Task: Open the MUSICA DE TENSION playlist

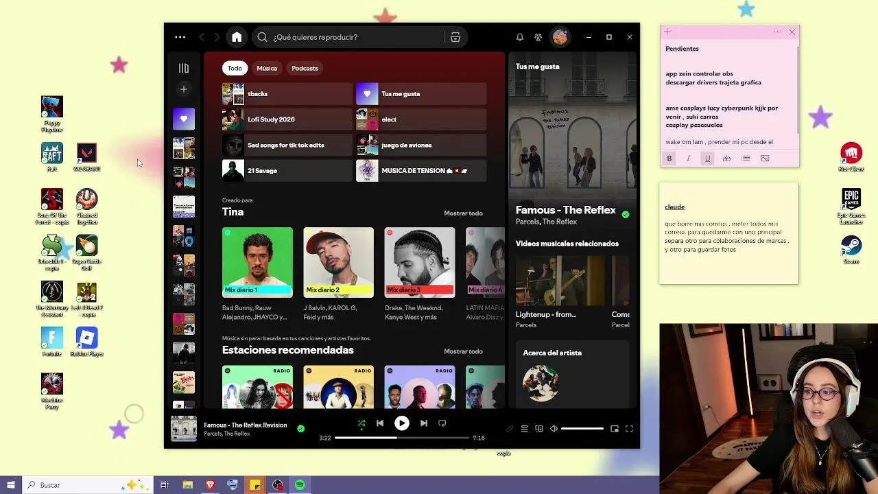Action: (x=421, y=171)
